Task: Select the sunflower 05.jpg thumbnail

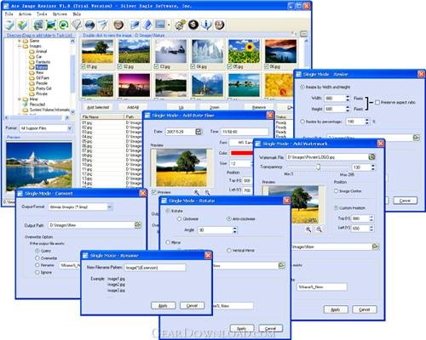Action: (x=244, y=51)
